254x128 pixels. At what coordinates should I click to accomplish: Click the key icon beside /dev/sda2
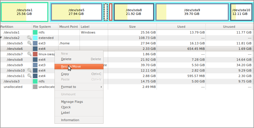point(29,38)
